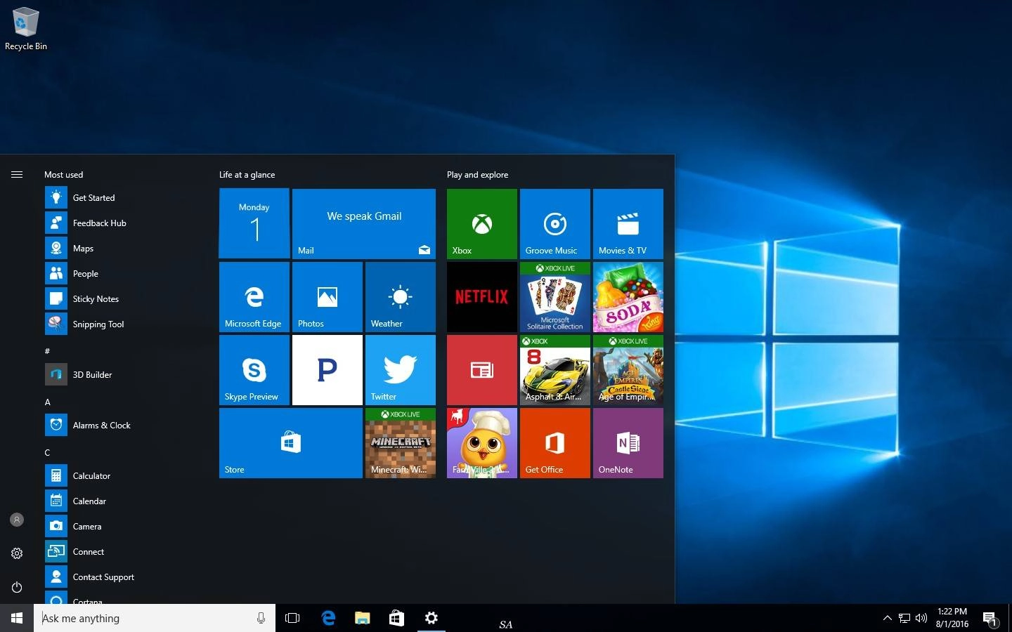Open Store from the taskbar

click(x=396, y=618)
